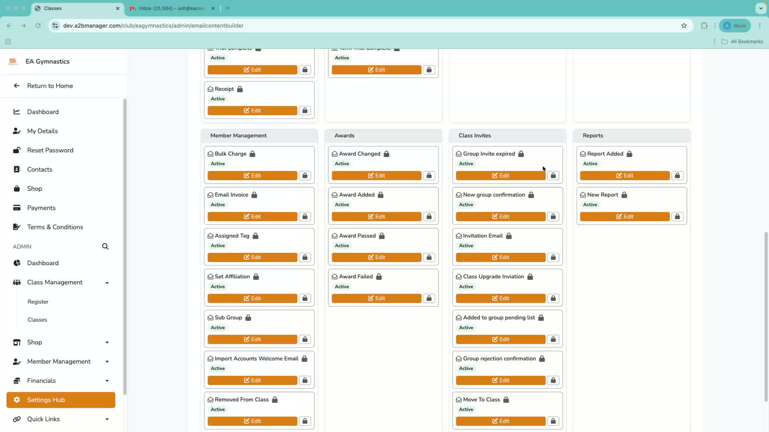Click the search icon beside ADMIN
The height and width of the screenshot is (432, 769).
point(105,246)
